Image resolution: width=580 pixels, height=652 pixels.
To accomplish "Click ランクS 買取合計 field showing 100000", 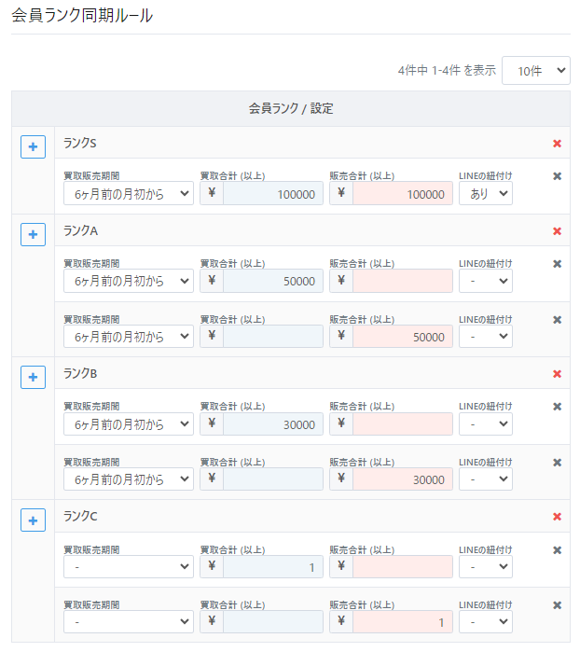I will (x=272, y=193).
